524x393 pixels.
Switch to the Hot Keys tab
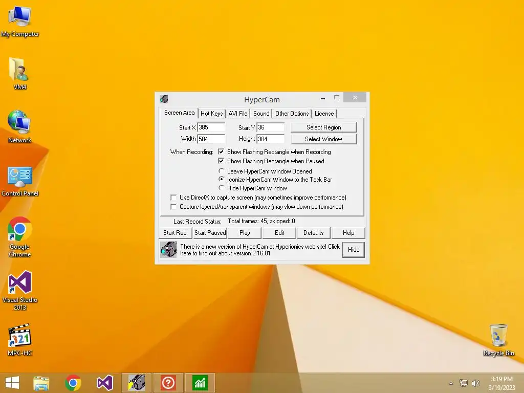coord(211,114)
